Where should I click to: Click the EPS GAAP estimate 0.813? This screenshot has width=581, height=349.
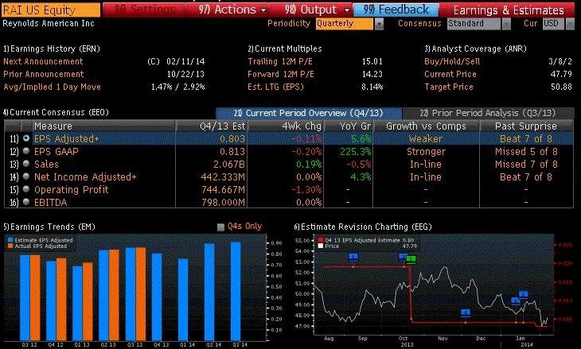232,151
